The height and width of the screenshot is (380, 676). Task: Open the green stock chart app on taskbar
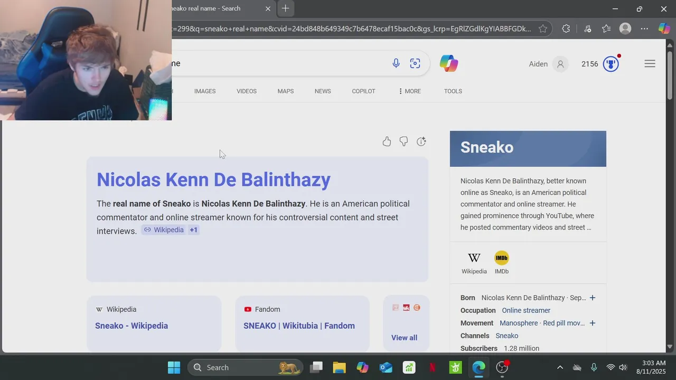pyautogui.click(x=409, y=367)
